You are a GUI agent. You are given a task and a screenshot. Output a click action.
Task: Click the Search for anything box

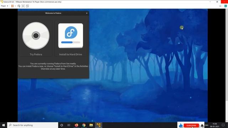click(32, 125)
